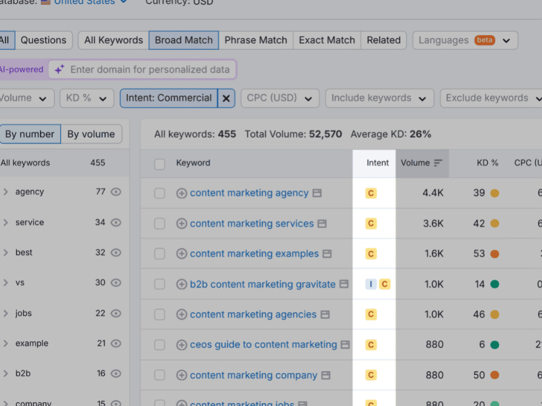Sort by Volume column sort icon

438,163
